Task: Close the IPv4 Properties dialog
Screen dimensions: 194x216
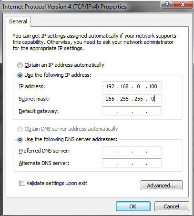Action: (x=183, y=4)
